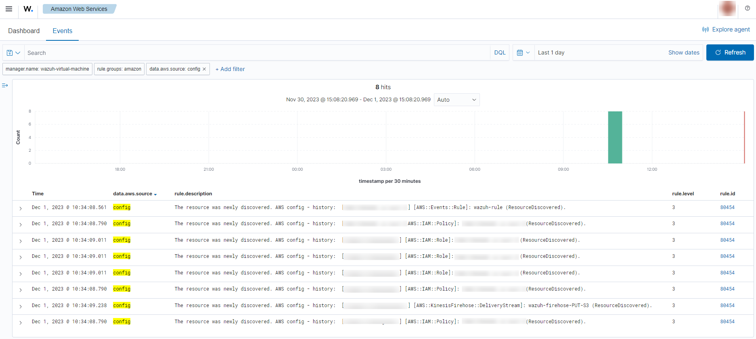
Task: Switch to the Dashboard tab
Action: point(24,31)
